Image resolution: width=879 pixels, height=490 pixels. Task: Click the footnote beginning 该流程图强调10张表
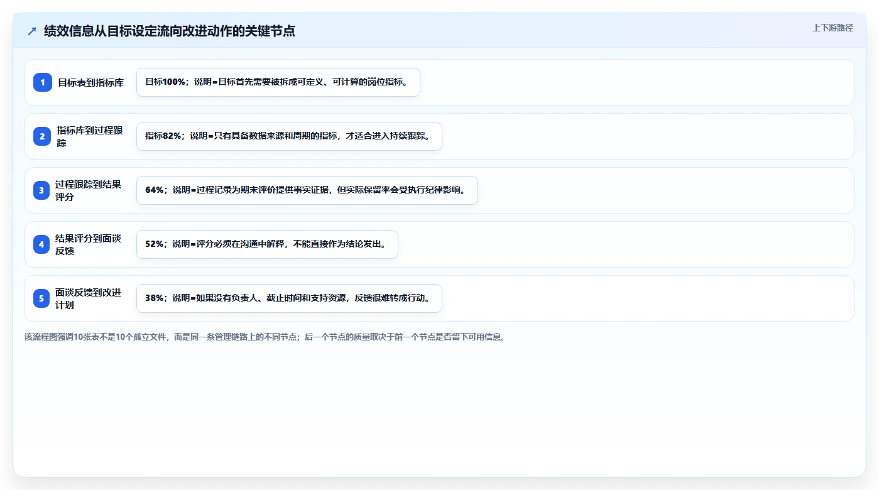point(265,337)
